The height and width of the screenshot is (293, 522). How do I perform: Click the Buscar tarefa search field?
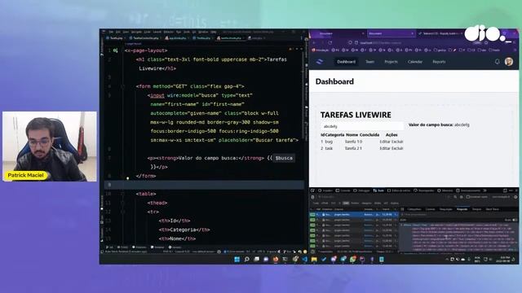(362, 126)
